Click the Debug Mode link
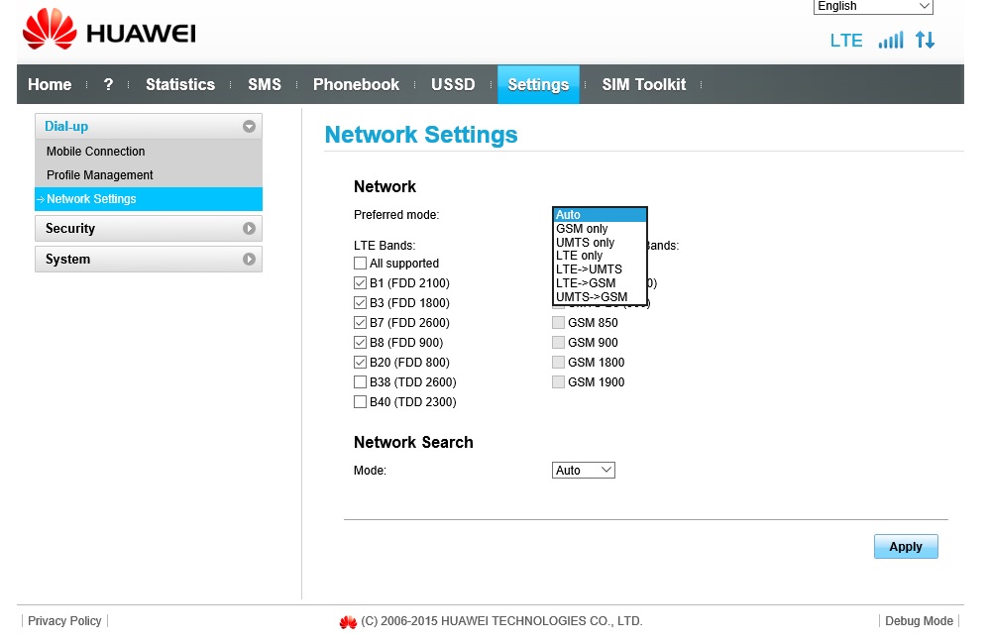Image resolution: width=989 pixels, height=644 pixels. pyautogui.click(x=919, y=621)
